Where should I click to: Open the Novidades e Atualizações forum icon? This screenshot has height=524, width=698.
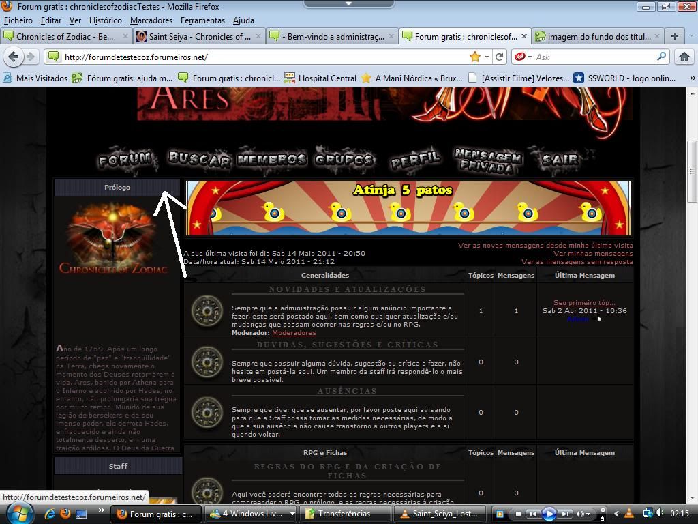(207, 310)
